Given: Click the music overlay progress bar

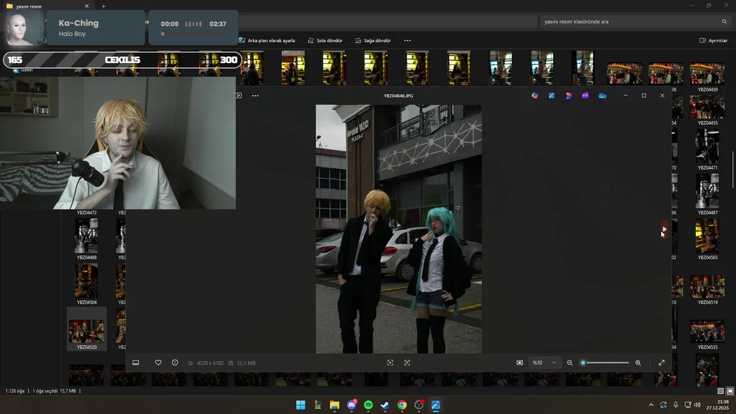Looking at the screenshot, I should [x=193, y=34].
